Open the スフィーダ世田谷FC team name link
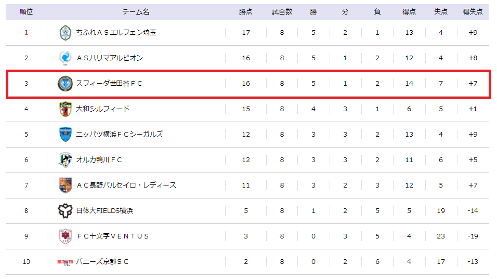497x279 pixels. click(x=109, y=84)
